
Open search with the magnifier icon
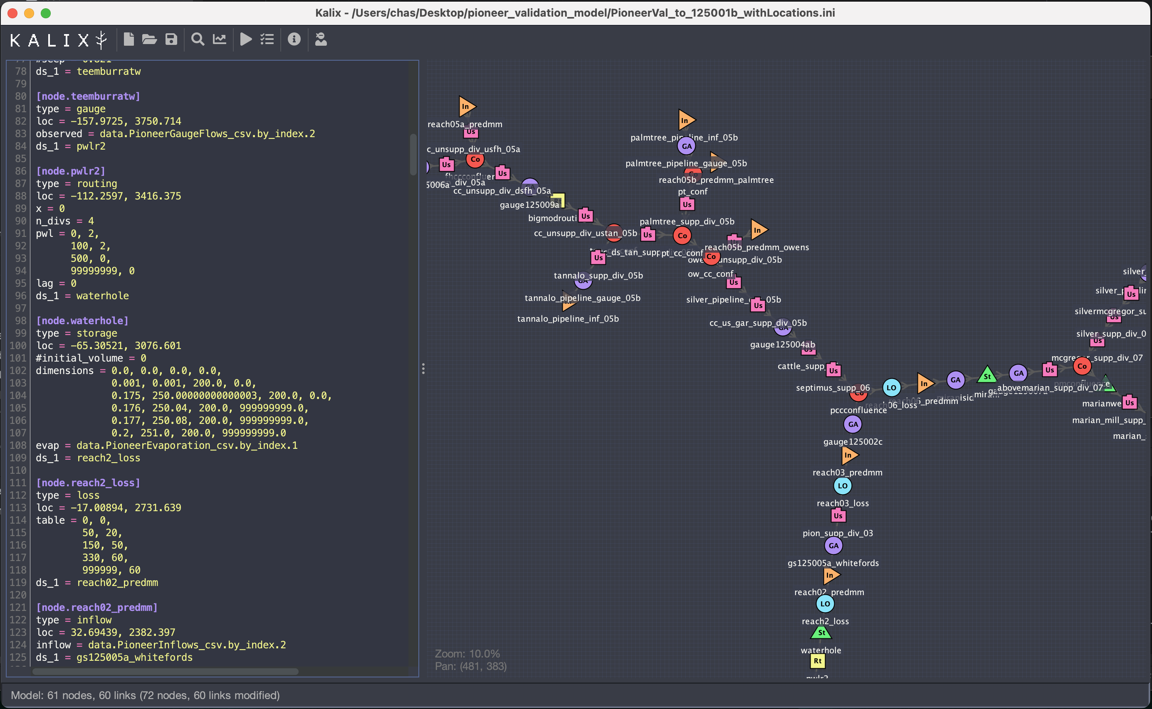(x=198, y=39)
